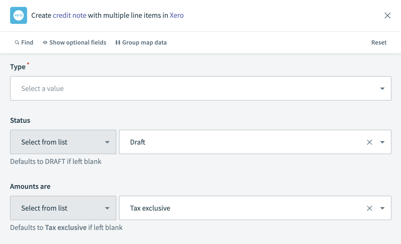
Task: Click the eye icon next to Show optional fields
Action: pos(45,42)
